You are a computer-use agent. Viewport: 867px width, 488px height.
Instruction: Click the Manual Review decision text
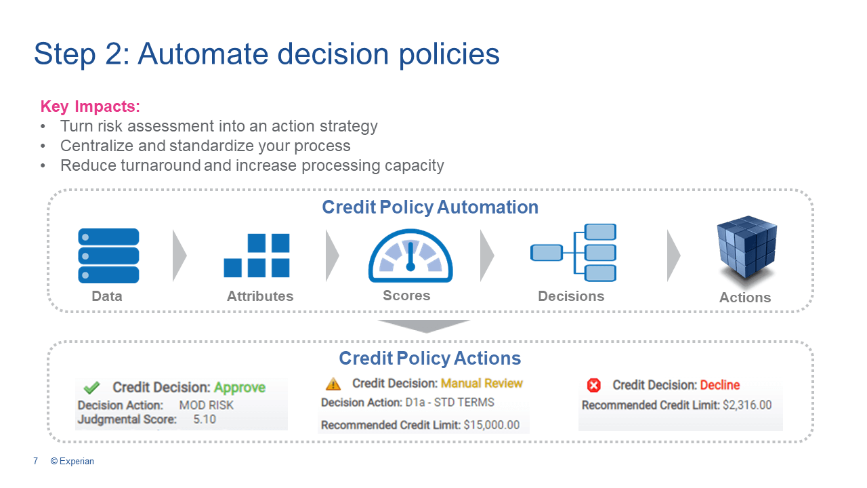482,384
